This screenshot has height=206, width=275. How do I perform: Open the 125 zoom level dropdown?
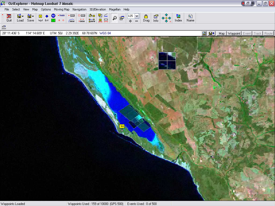pyautogui.click(x=137, y=16)
